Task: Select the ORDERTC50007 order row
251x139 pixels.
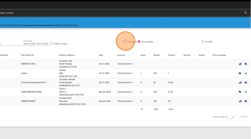Action: pyautogui.click(x=28, y=101)
